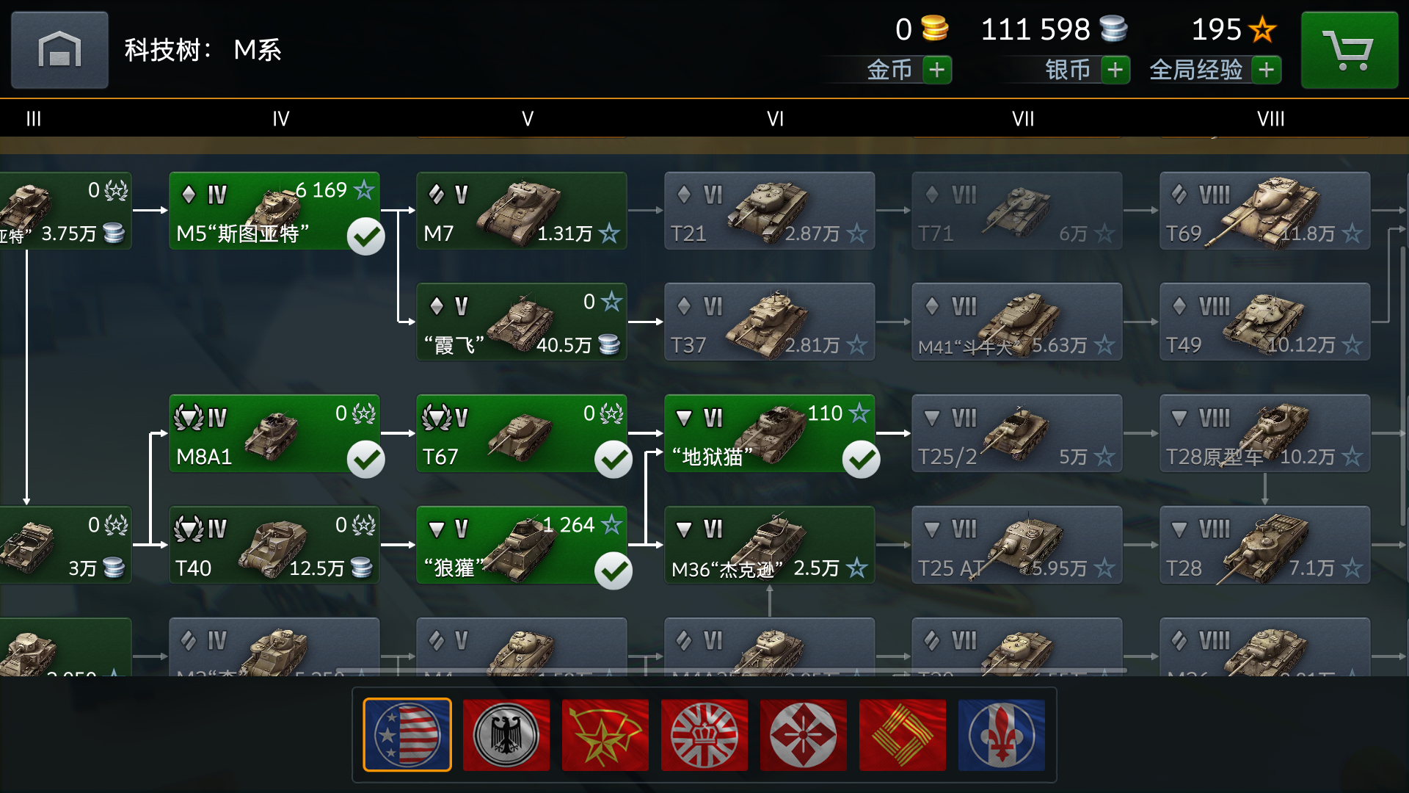
Task: Open the shopping cart store
Action: point(1350,50)
